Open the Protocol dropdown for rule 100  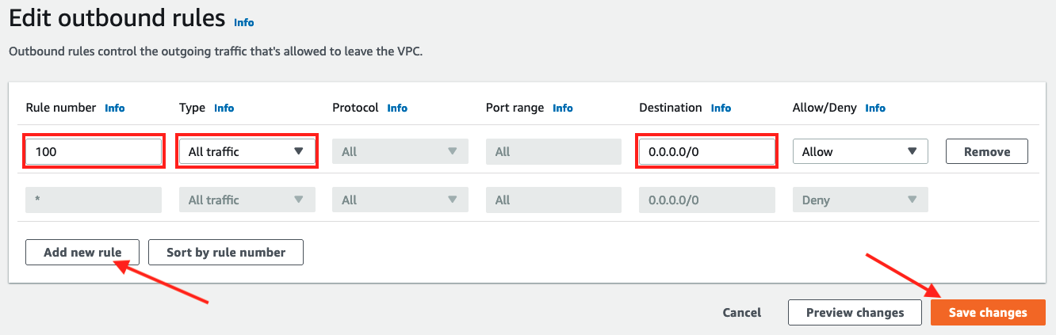click(x=400, y=151)
